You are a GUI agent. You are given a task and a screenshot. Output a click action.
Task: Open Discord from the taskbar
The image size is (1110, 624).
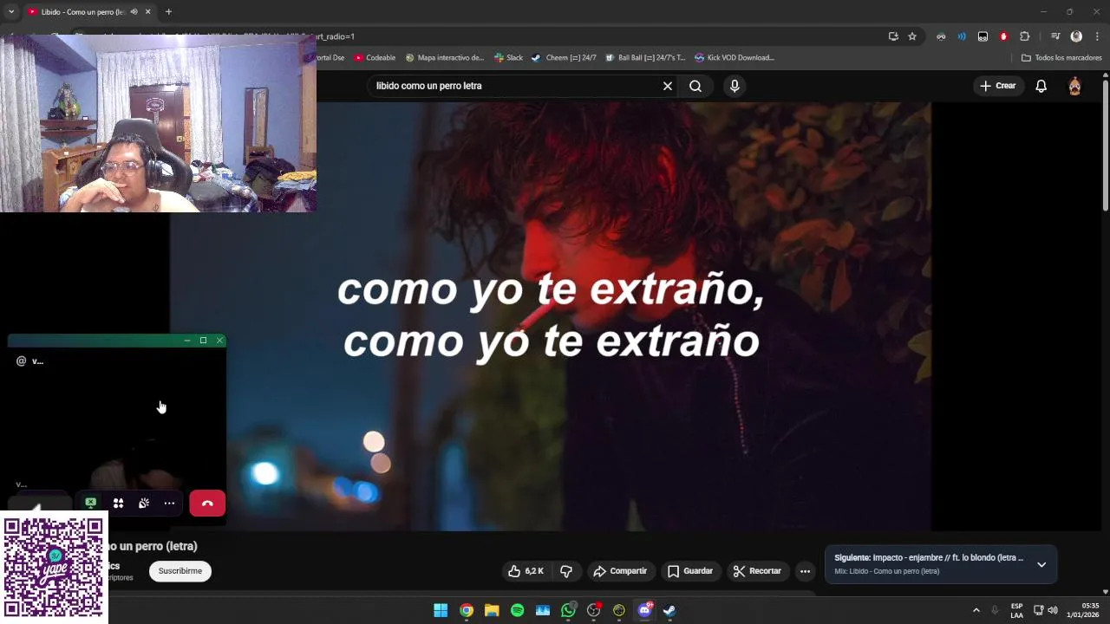tap(644, 610)
